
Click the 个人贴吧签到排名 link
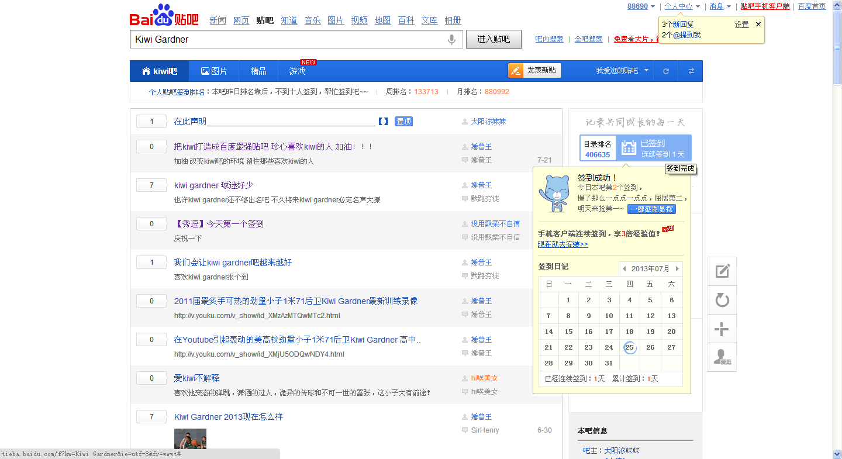[177, 92]
